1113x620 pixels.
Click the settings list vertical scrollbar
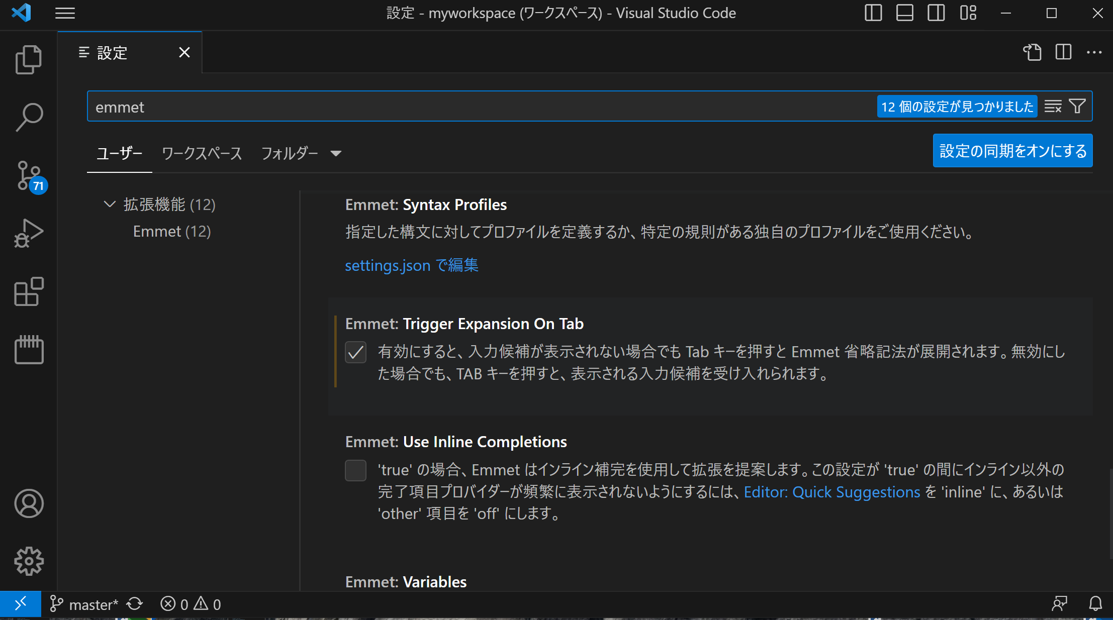(x=1110, y=513)
